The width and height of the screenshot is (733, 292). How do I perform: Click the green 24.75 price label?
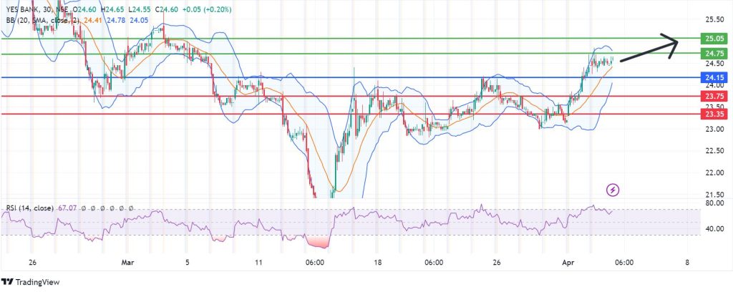714,53
